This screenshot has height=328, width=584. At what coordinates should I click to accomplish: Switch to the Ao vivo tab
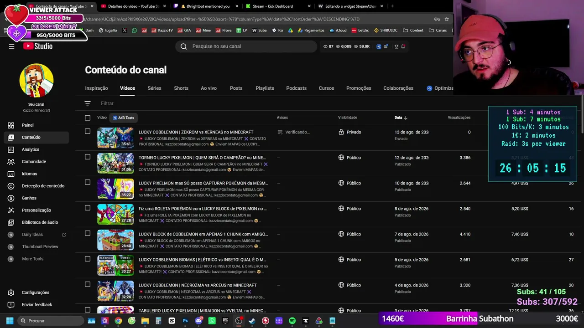point(209,88)
